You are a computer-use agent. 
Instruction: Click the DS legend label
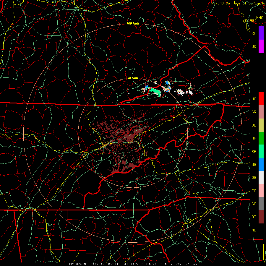(x=254, y=178)
